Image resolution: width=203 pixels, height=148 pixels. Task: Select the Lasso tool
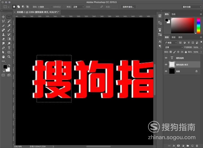[3, 21]
